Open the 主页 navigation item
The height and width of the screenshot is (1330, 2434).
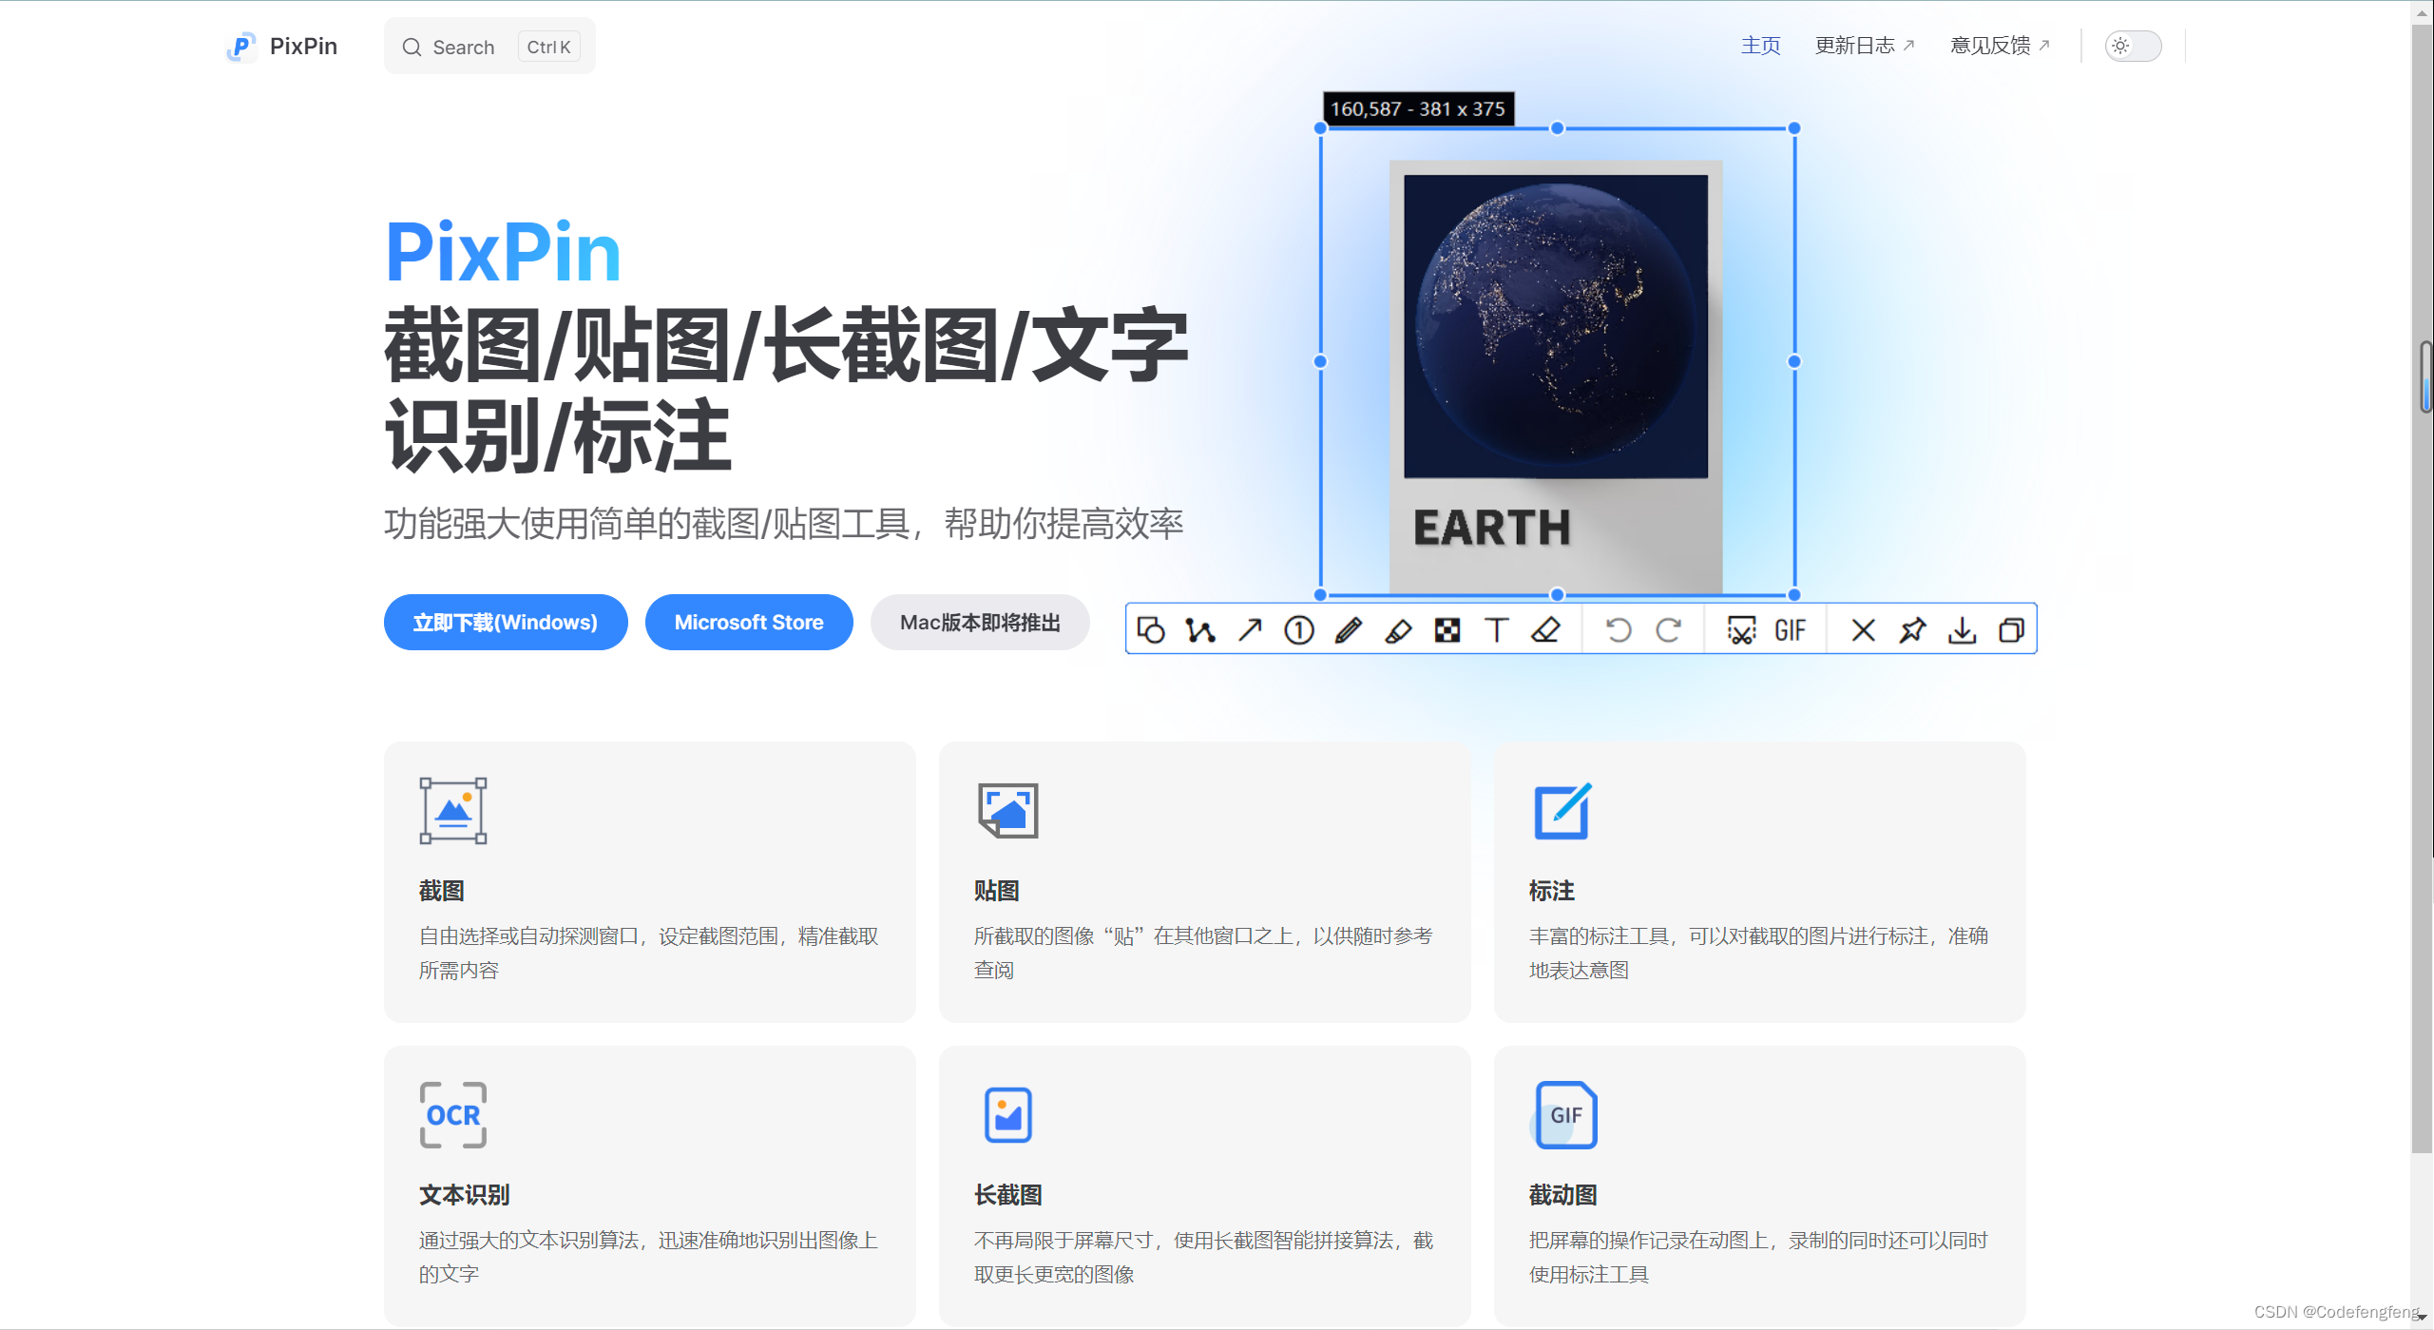[x=1760, y=46]
